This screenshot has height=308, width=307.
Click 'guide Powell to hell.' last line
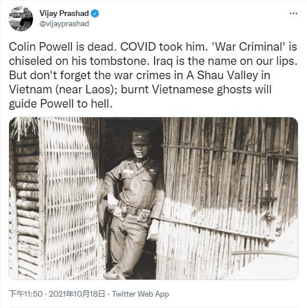pos(61,104)
